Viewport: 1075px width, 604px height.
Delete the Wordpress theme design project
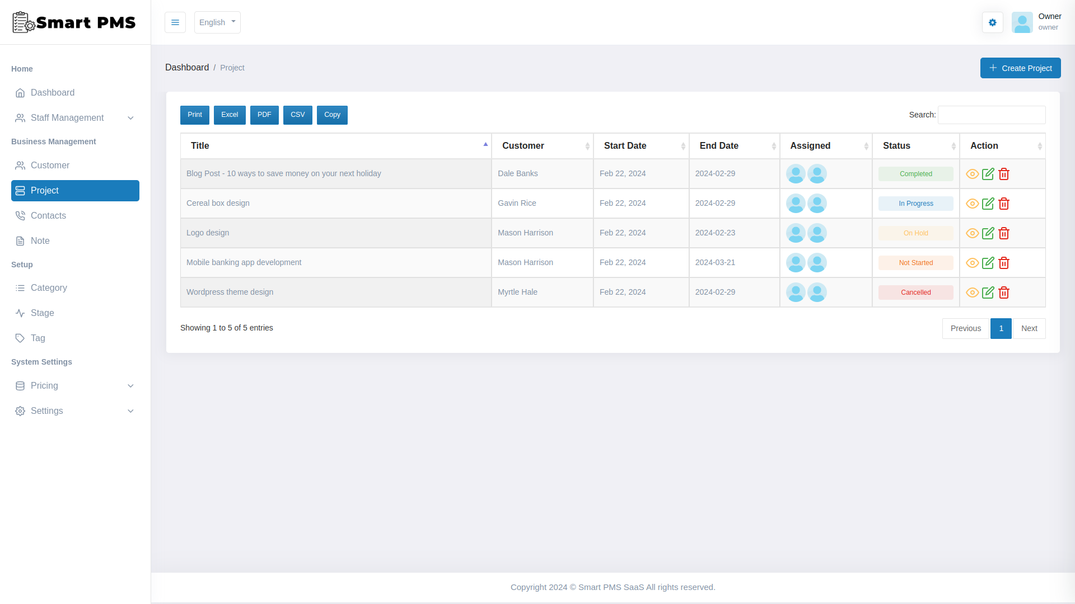pyautogui.click(x=1004, y=292)
